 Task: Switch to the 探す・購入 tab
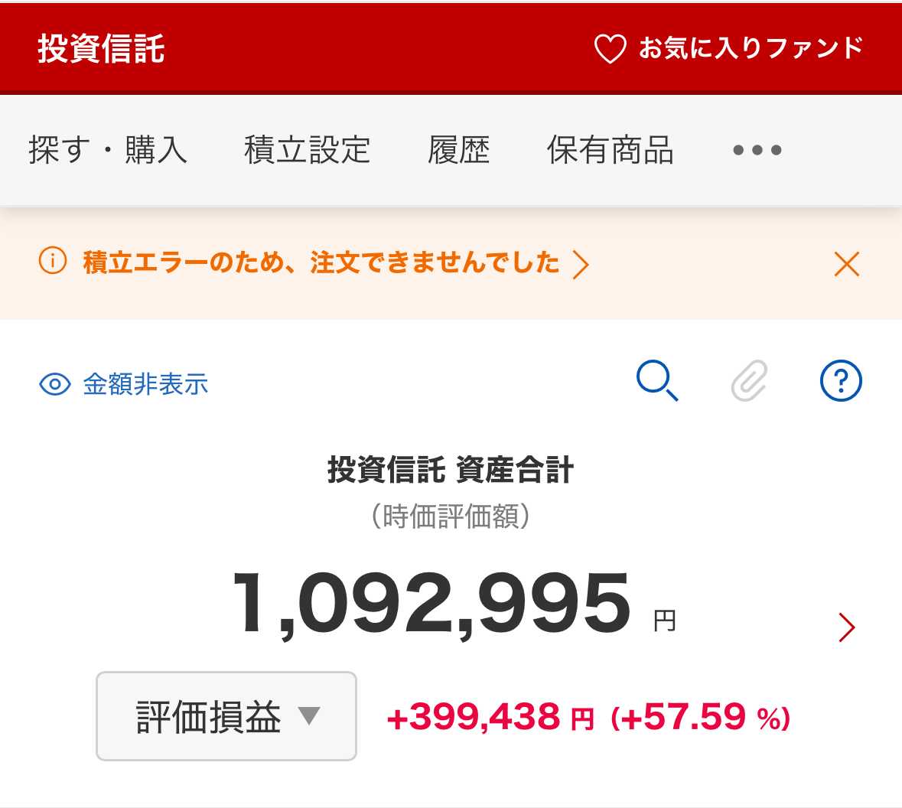point(108,150)
